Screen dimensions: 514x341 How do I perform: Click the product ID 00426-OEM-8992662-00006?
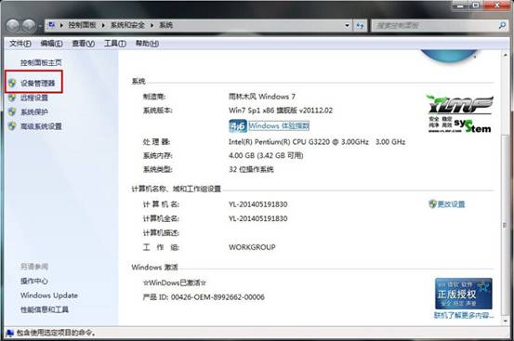pos(217,297)
